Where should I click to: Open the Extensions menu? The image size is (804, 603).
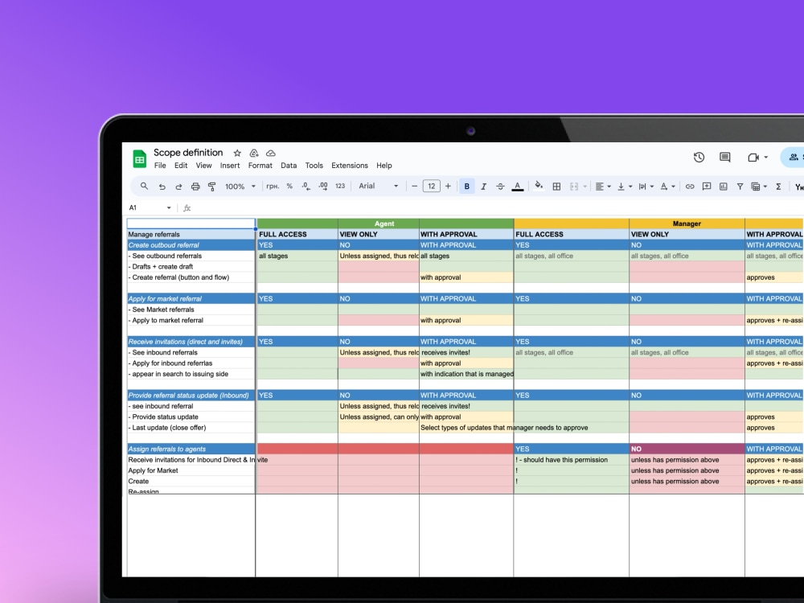pyautogui.click(x=350, y=166)
